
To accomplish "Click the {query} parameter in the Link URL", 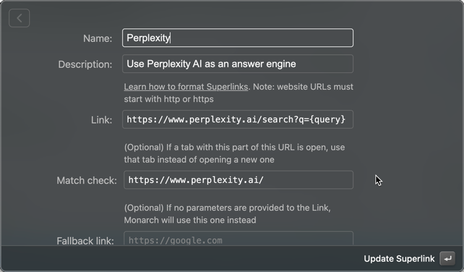I will pos(326,119).
